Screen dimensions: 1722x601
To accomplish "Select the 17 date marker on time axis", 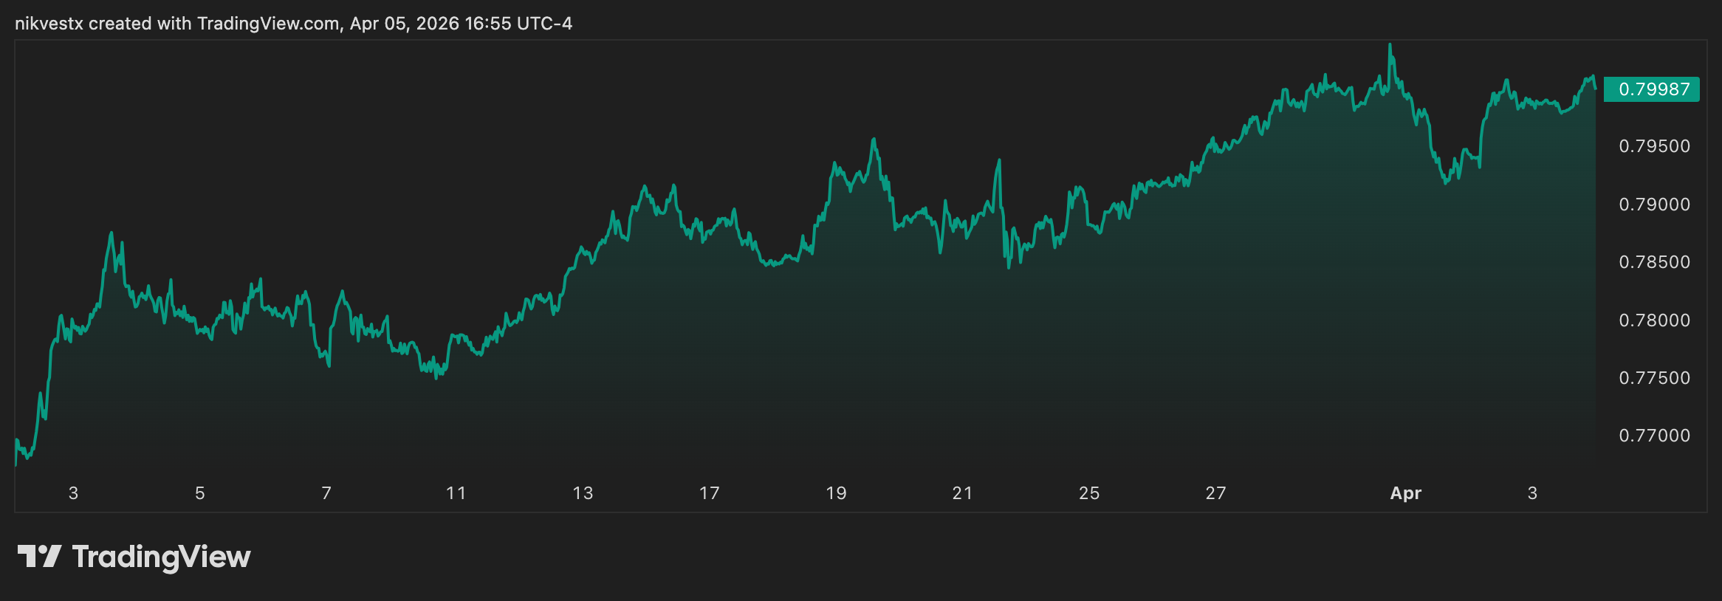I will (709, 493).
